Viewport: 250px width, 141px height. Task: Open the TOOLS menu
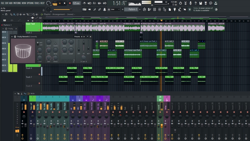(x=37, y=3)
